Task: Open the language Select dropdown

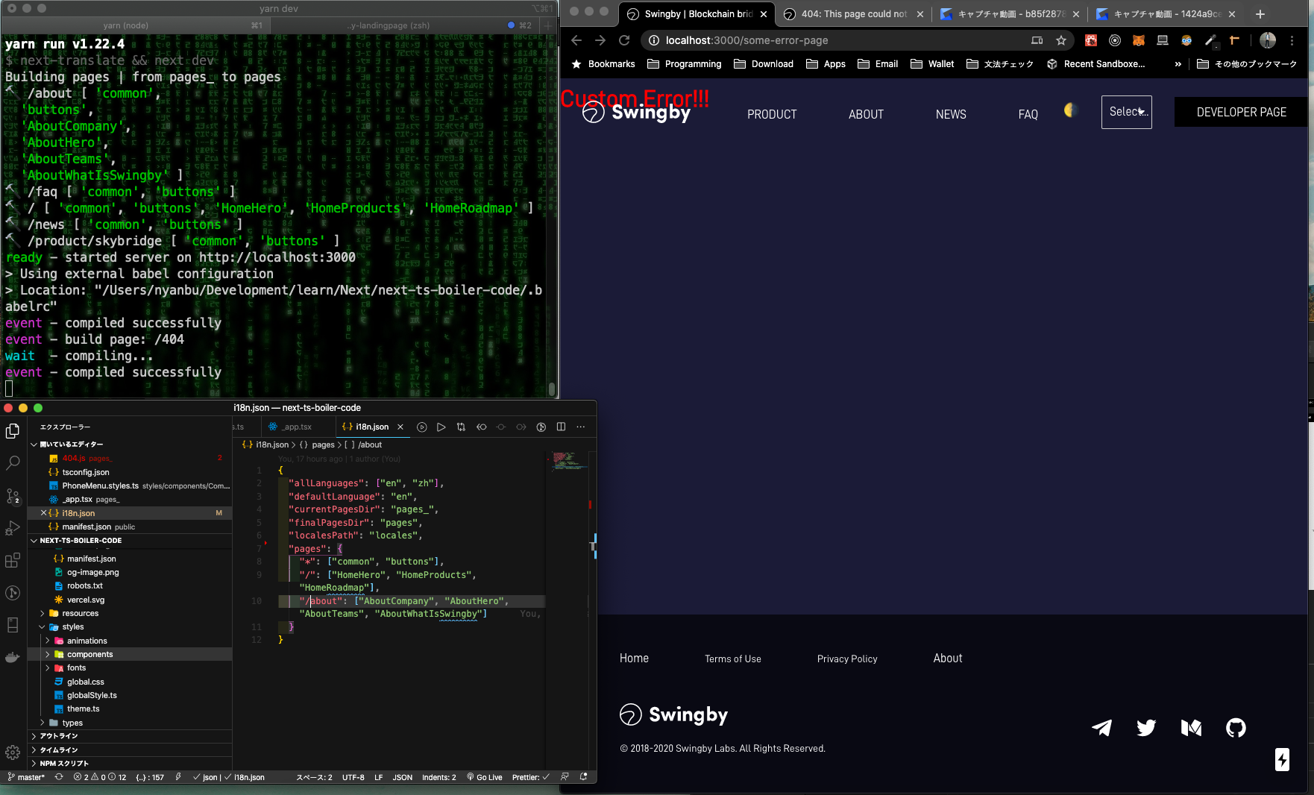Action: [x=1126, y=112]
